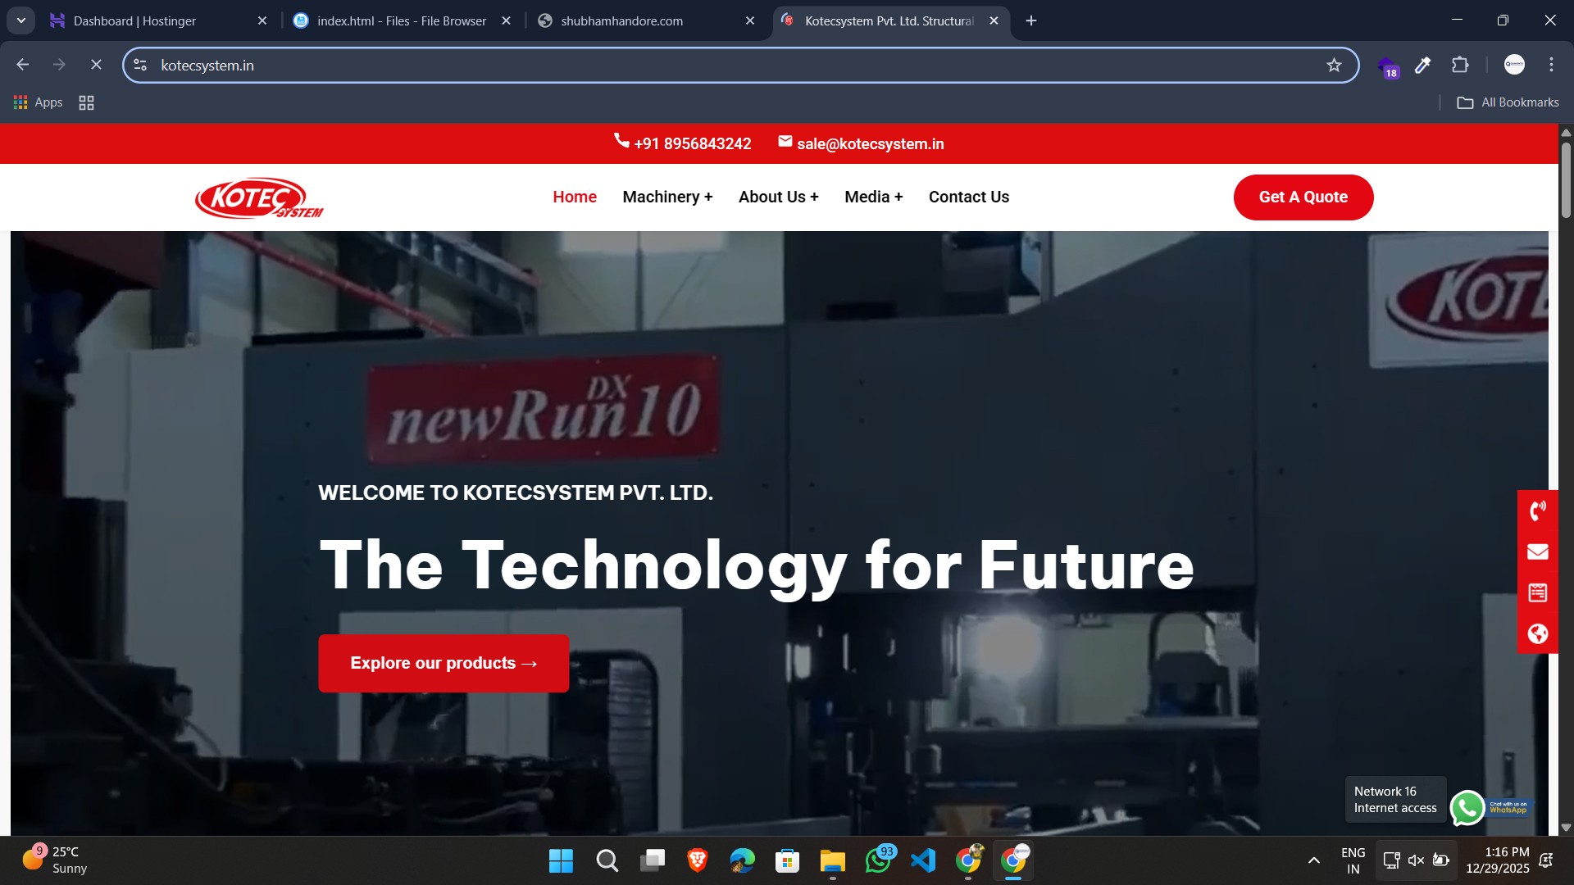
Task: Click the page vertical scrollbar thumb
Action: 1566,179
